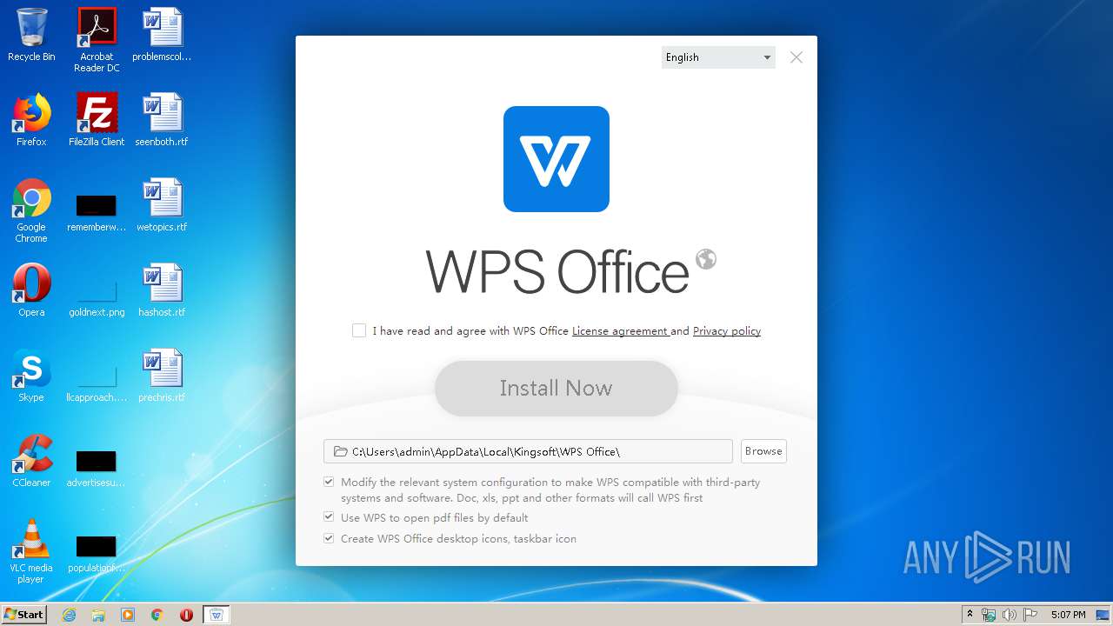Open Firefox desktop shortcut
1113x626 pixels.
coord(31,120)
